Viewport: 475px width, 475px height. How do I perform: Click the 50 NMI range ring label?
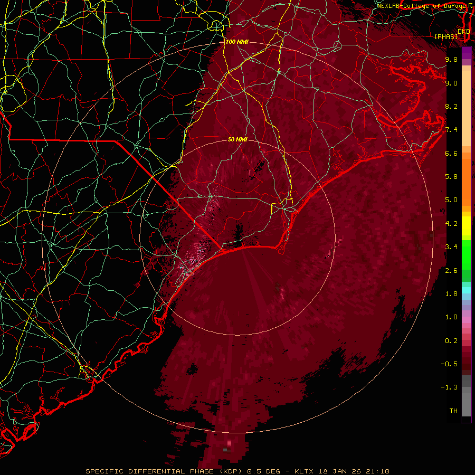pos(237,139)
